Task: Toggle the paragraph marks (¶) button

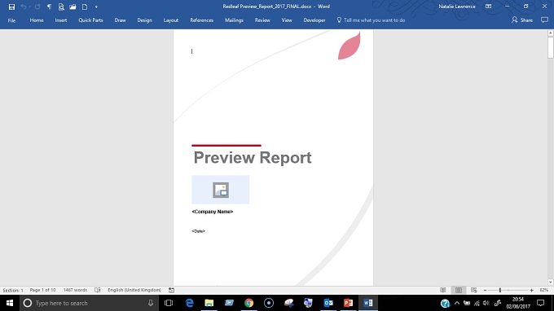Action: pos(49,7)
